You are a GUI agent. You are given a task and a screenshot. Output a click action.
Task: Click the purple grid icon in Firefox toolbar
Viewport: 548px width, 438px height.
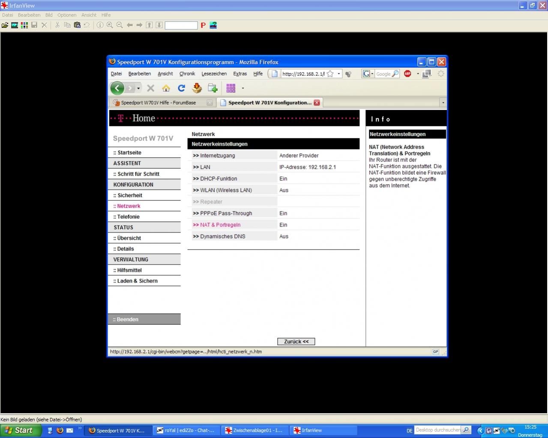[231, 88]
